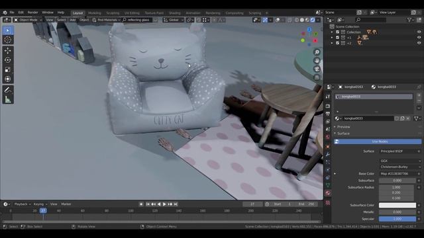Viewport: 424px width, 238px height.
Task: Open the Edit menu
Action: click(x=21, y=13)
